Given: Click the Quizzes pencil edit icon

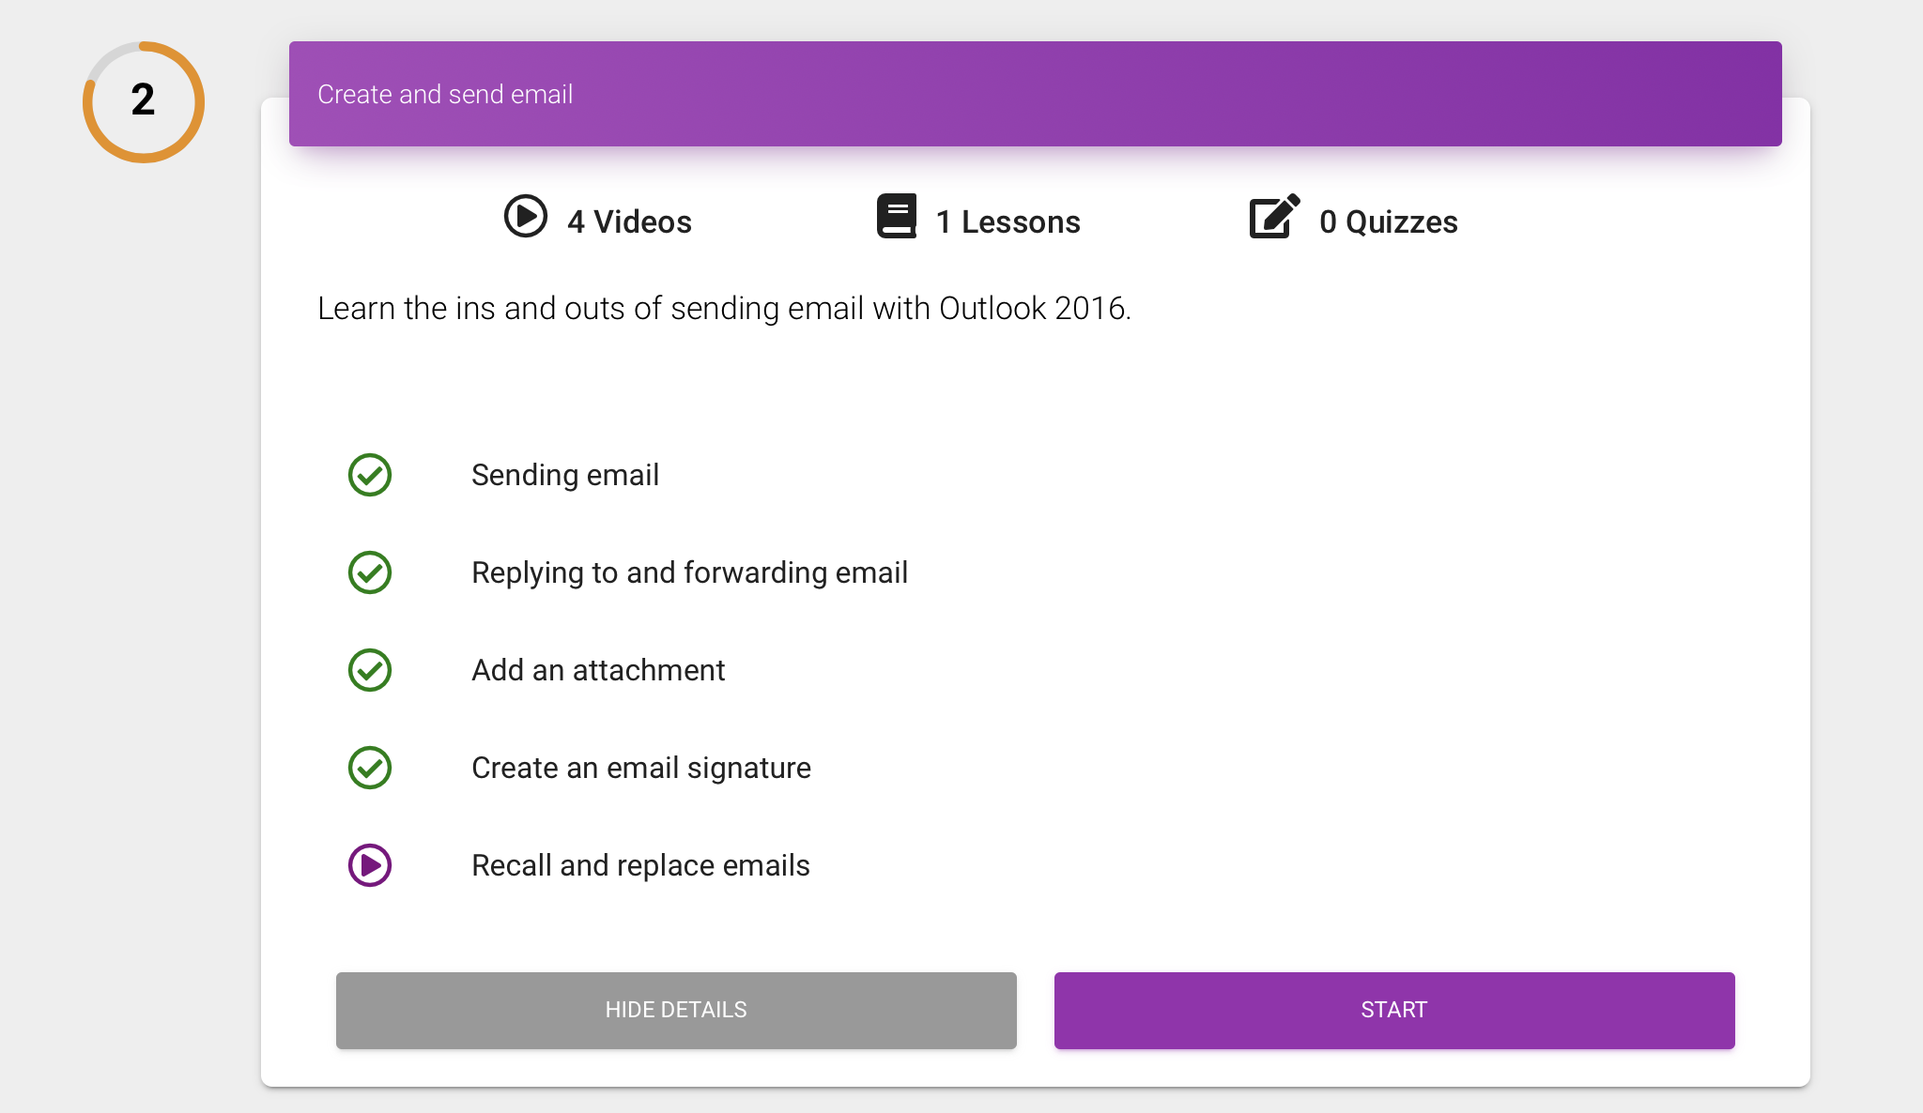Looking at the screenshot, I should click(x=1274, y=217).
